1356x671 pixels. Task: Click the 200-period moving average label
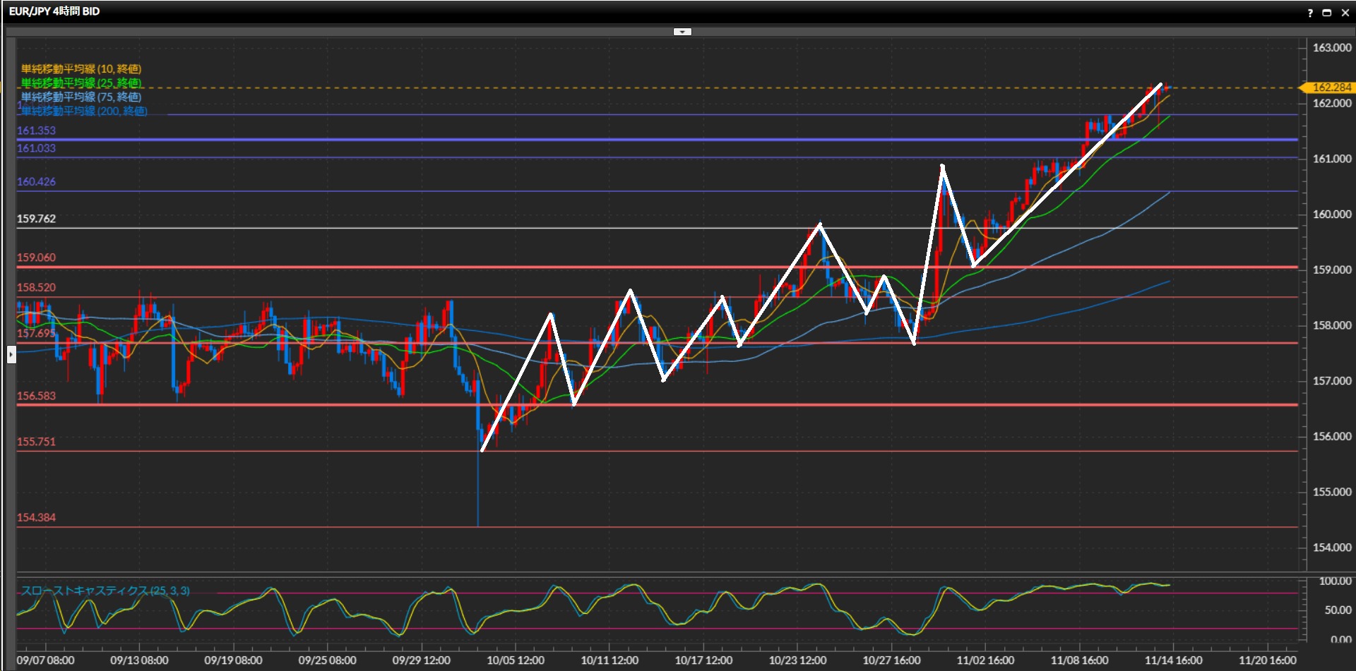pos(84,111)
